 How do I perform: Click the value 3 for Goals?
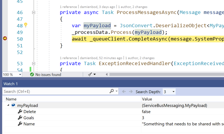coord(143,118)
